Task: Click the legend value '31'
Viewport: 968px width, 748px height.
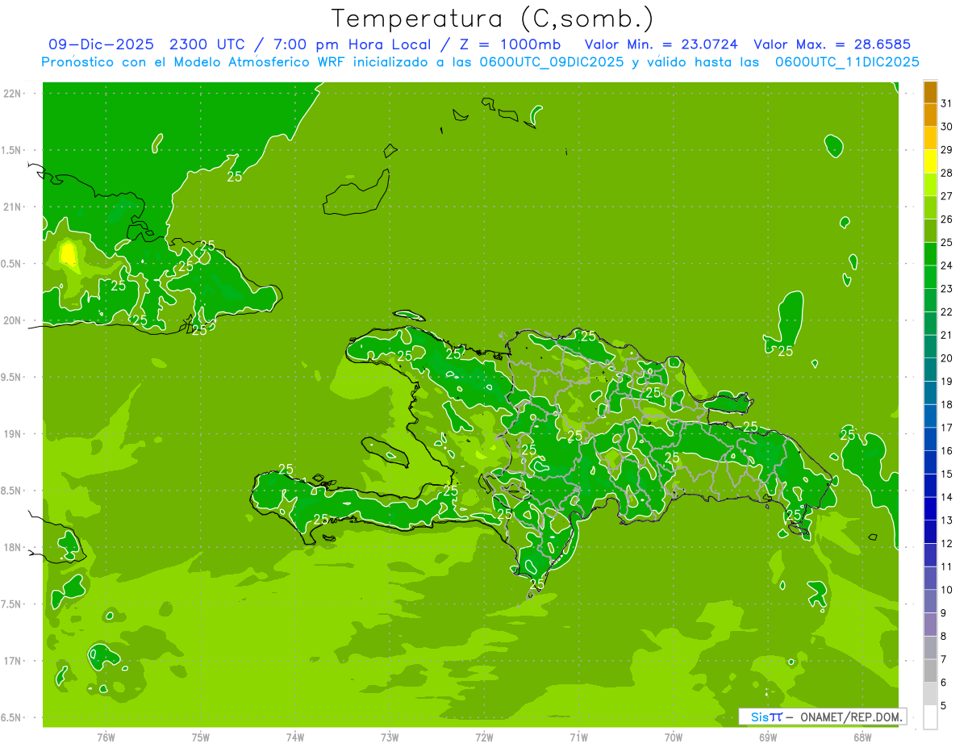Action: [947, 103]
